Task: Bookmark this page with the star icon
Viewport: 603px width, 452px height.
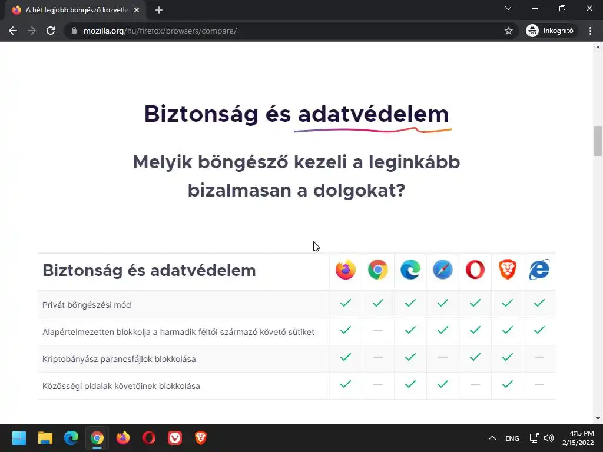Action: click(508, 31)
